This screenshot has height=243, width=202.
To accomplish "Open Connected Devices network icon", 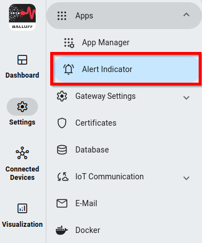I will click(22, 153).
